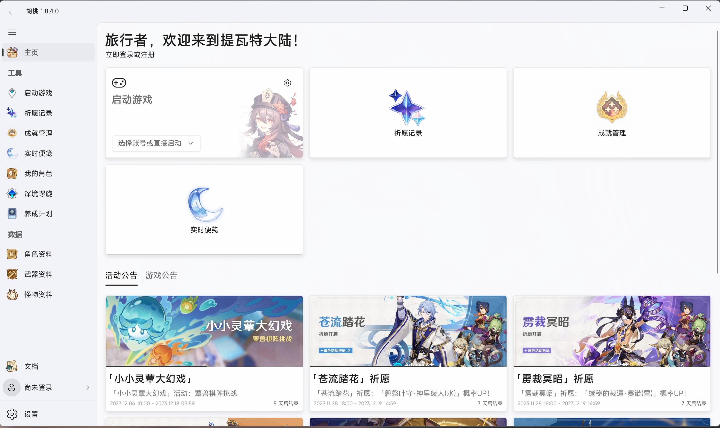Select the 深境螺旋 sidebar icon
Screen dimensions: 720x428
(x=12, y=194)
